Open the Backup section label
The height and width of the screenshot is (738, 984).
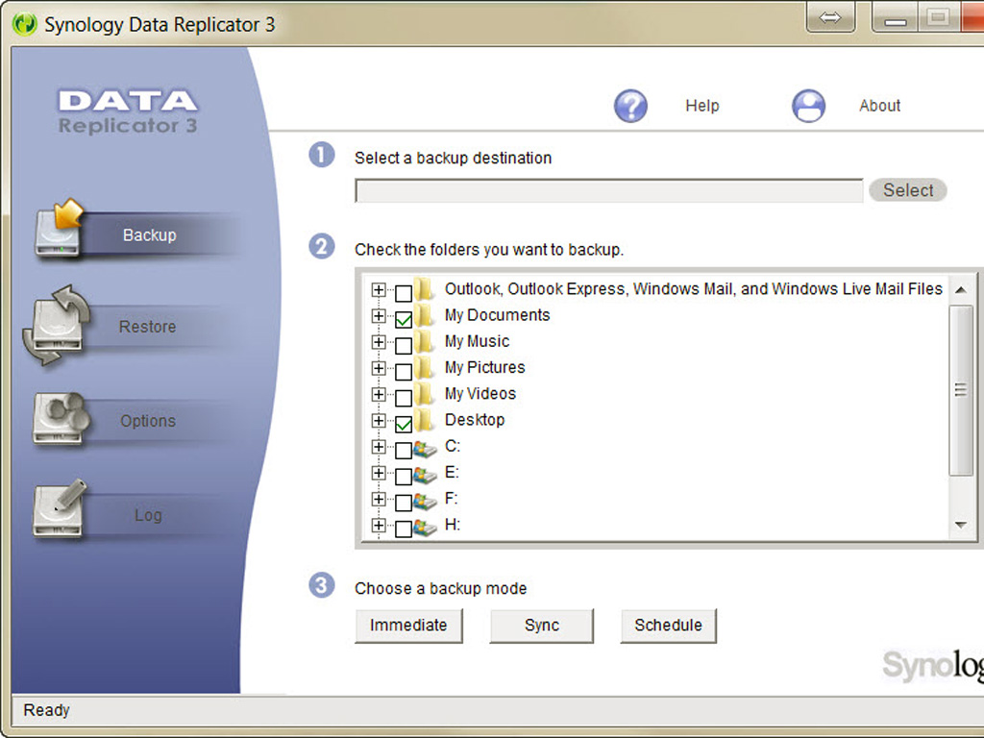coord(149,235)
